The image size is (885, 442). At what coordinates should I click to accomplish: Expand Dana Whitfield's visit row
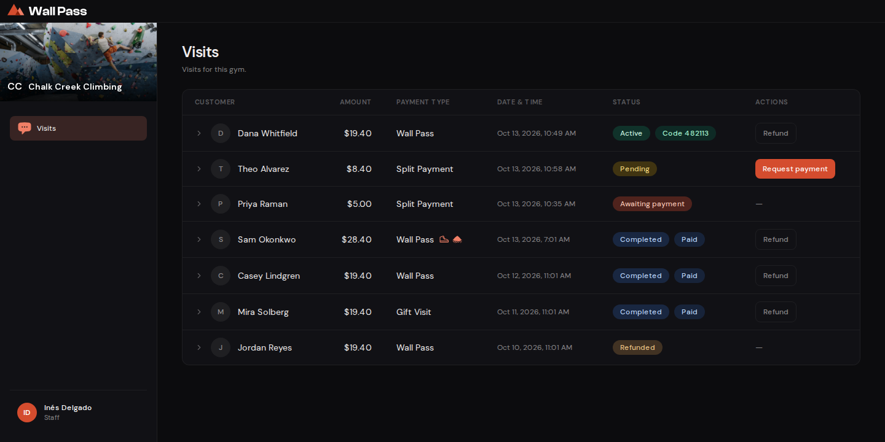pos(199,133)
